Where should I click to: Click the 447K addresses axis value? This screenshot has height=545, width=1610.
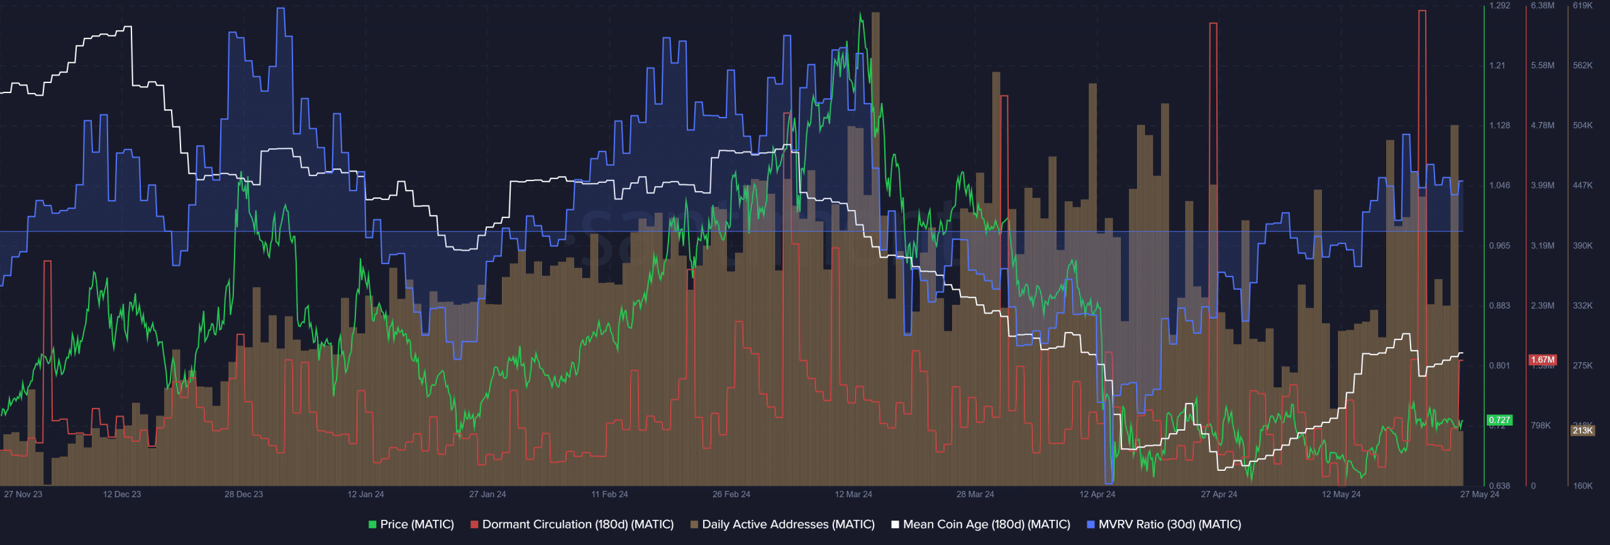pyautogui.click(x=1583, y=185)
